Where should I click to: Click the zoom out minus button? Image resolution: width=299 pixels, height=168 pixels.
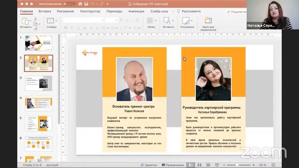(x=224, y=165)
